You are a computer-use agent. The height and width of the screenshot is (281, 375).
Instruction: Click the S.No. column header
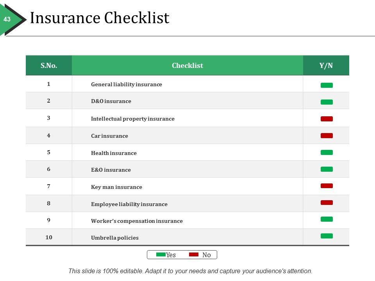49,66
